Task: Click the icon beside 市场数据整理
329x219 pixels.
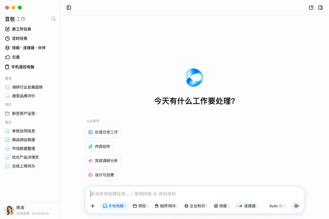Action: pos(7,149)
